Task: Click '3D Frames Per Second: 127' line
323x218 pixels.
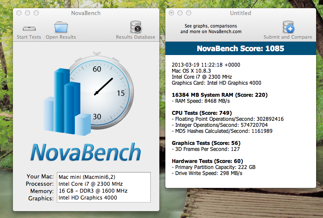Action: pyautogui.click(x=206, y=149)
